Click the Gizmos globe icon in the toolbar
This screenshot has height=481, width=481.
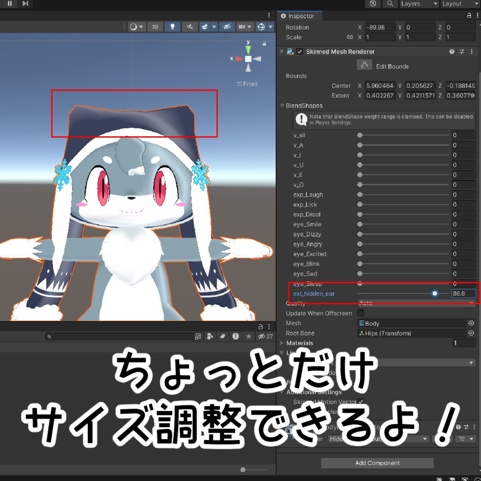(x=262, y=26)
